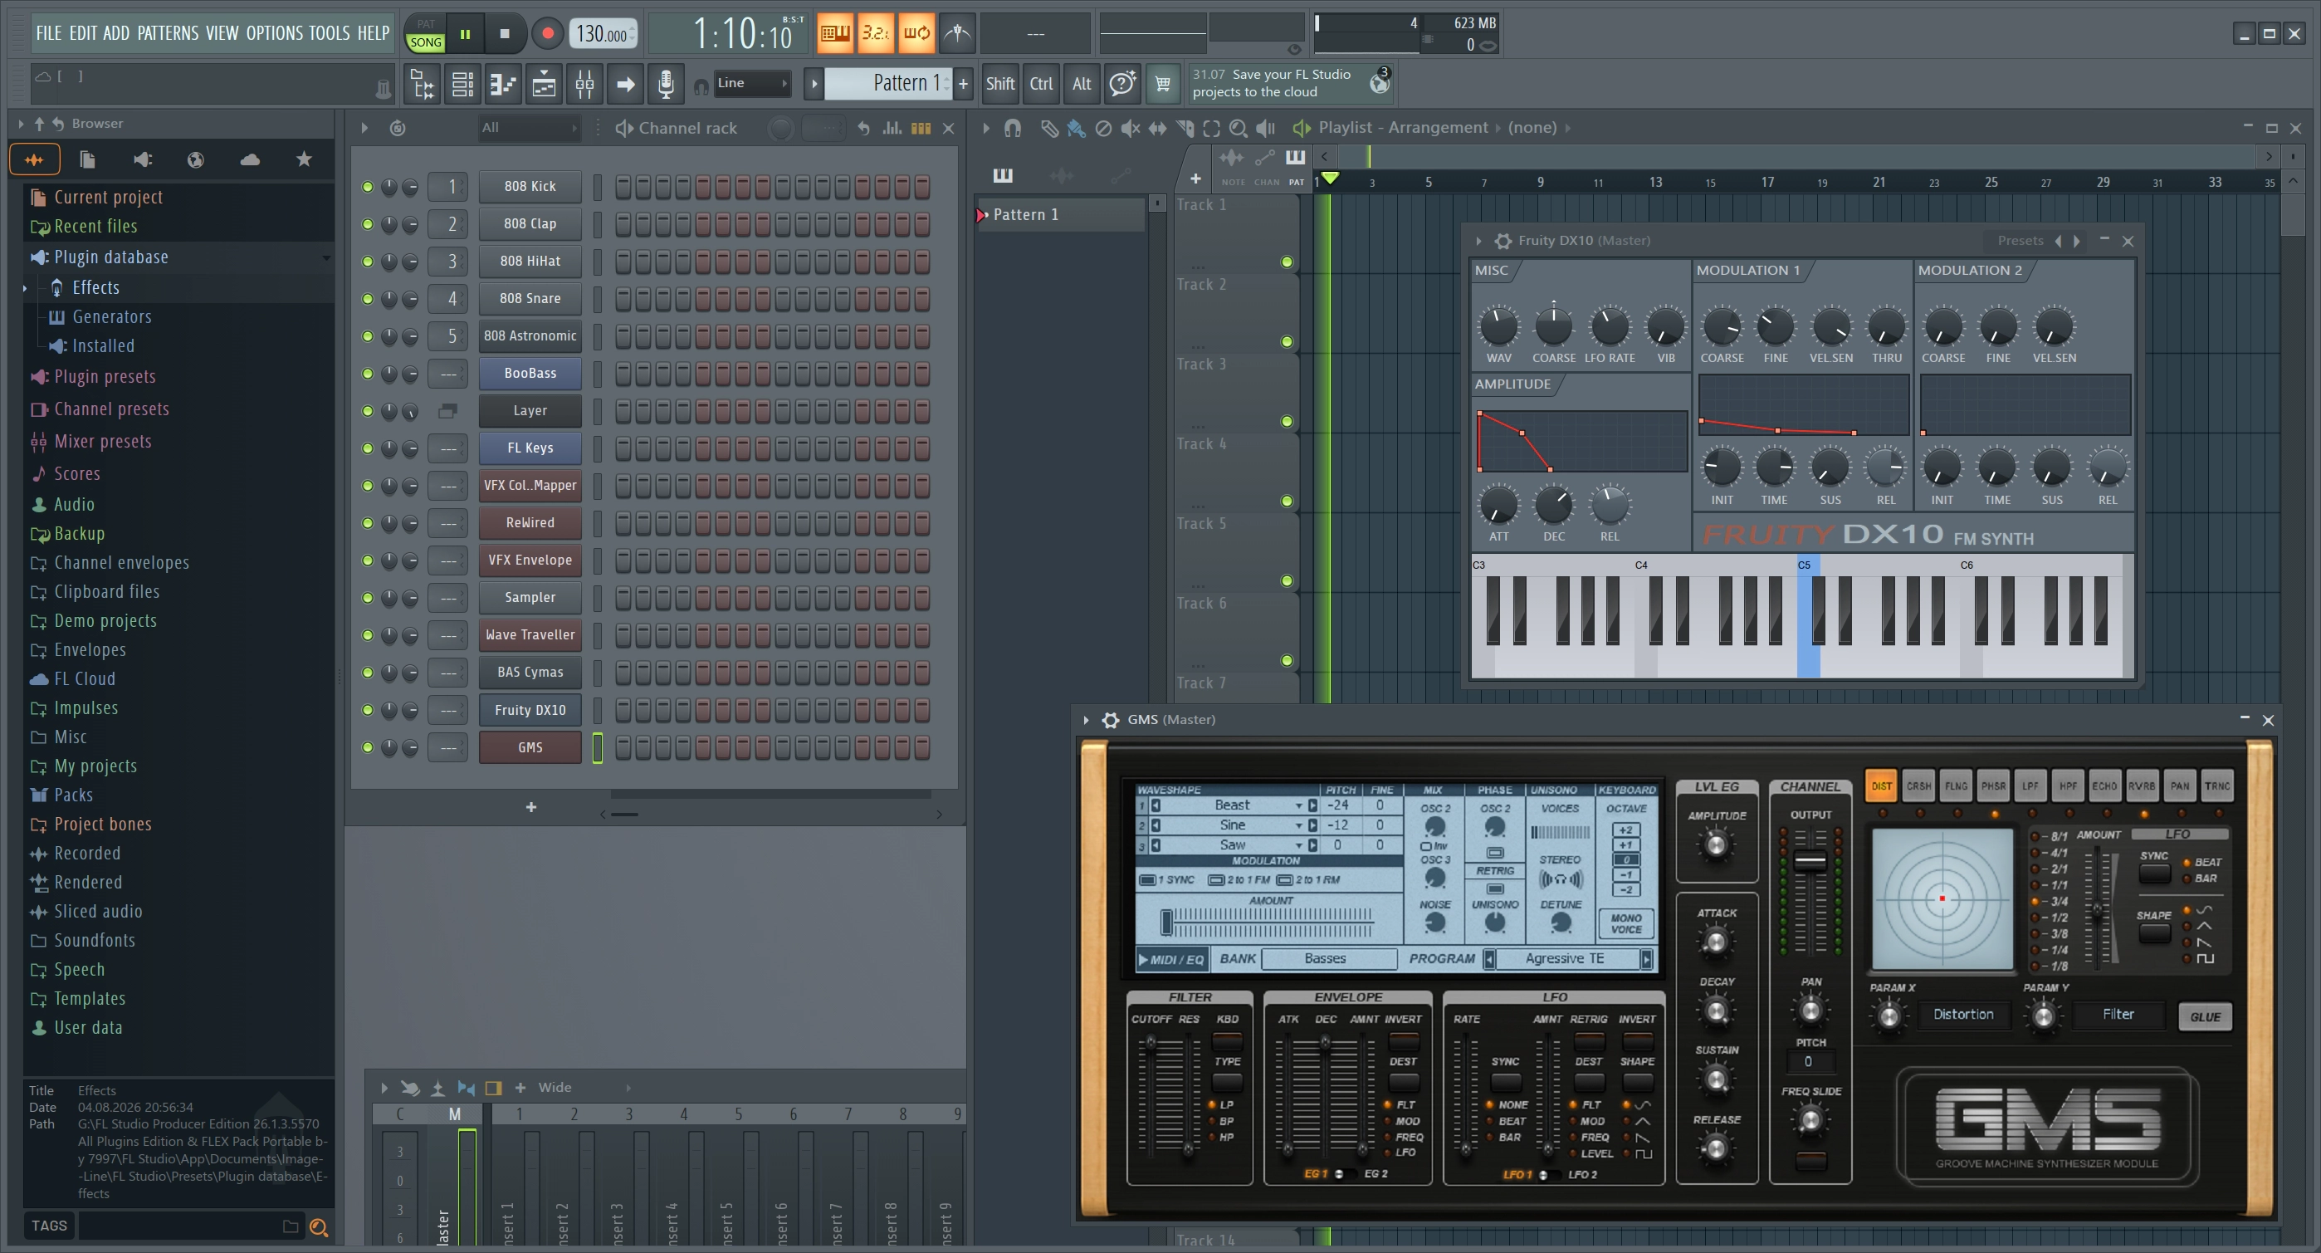Click the GMS XY pad target
The height and width of the screenshot is (1253, 2321).
[1942, 898]
